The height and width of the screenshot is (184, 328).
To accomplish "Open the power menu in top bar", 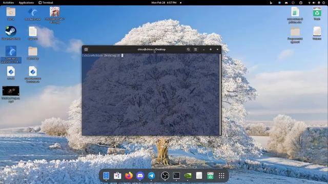I will pyautogui.click(x=323, y=3).
